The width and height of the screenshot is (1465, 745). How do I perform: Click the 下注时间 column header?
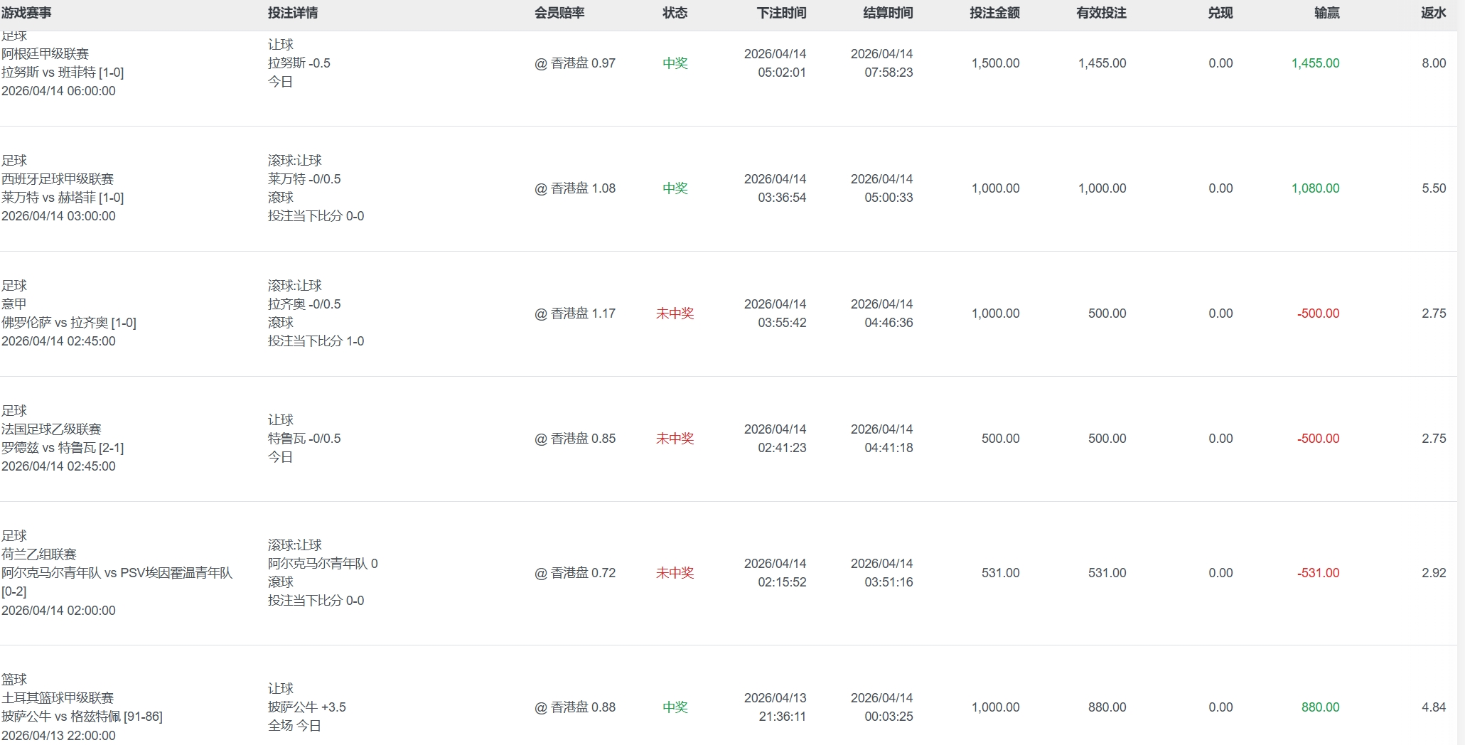[x=781, y=13]
